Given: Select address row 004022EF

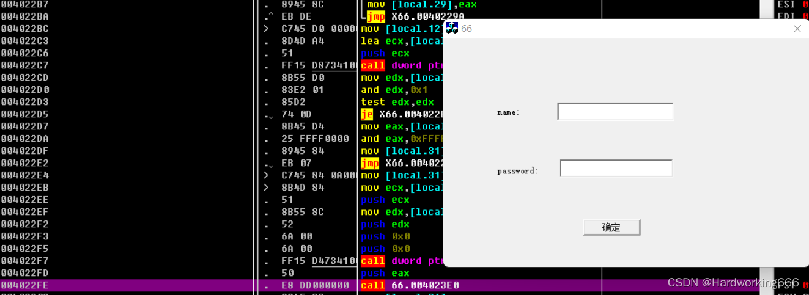Looking at the screenshot, I should coord(25,212).
